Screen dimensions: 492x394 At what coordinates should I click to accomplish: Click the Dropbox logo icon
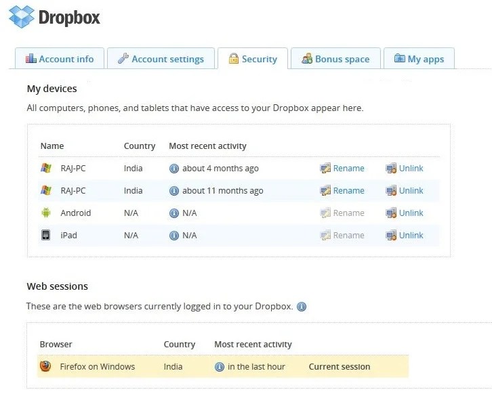click(22, 17)
